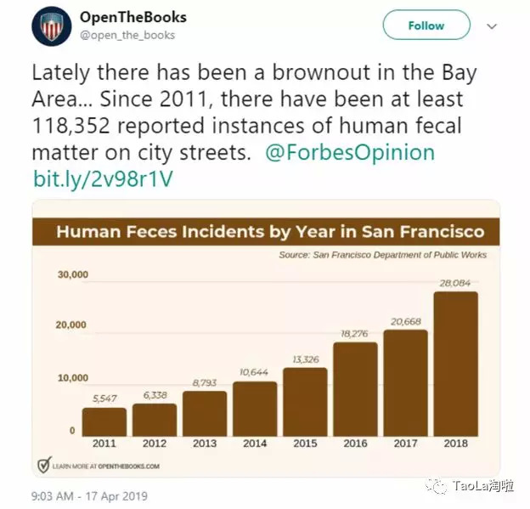The height and width of the screenshot is (509, 530).
Task: Click the 2017 bar in chart
Action: [x=405, y=383]
